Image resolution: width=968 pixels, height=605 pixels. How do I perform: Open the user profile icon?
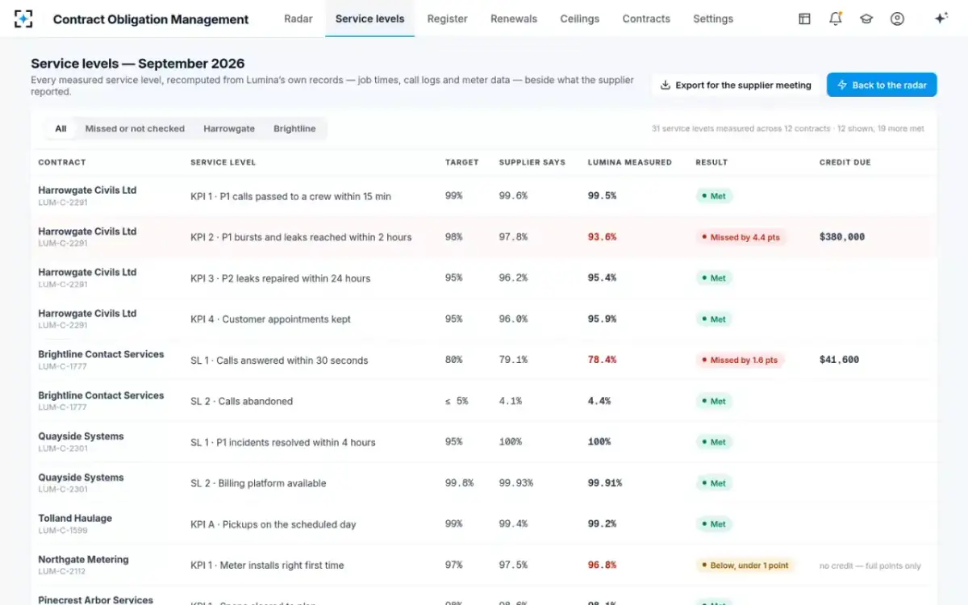coord(897,19)
